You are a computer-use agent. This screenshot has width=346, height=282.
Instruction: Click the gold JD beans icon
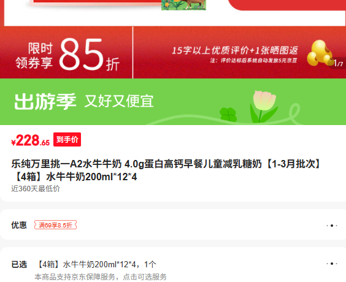320,53
